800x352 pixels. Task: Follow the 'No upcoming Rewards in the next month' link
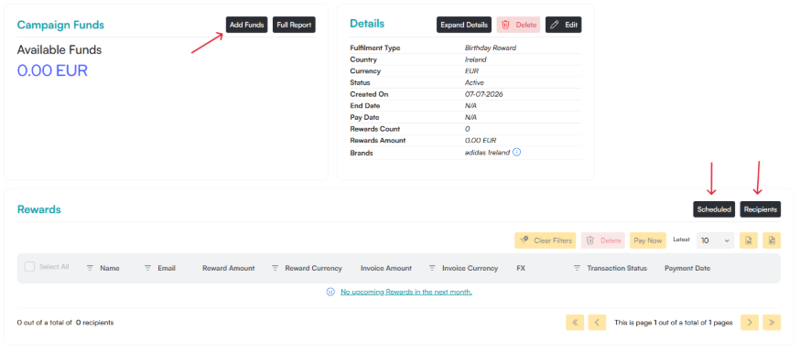[x=406, y=292]
